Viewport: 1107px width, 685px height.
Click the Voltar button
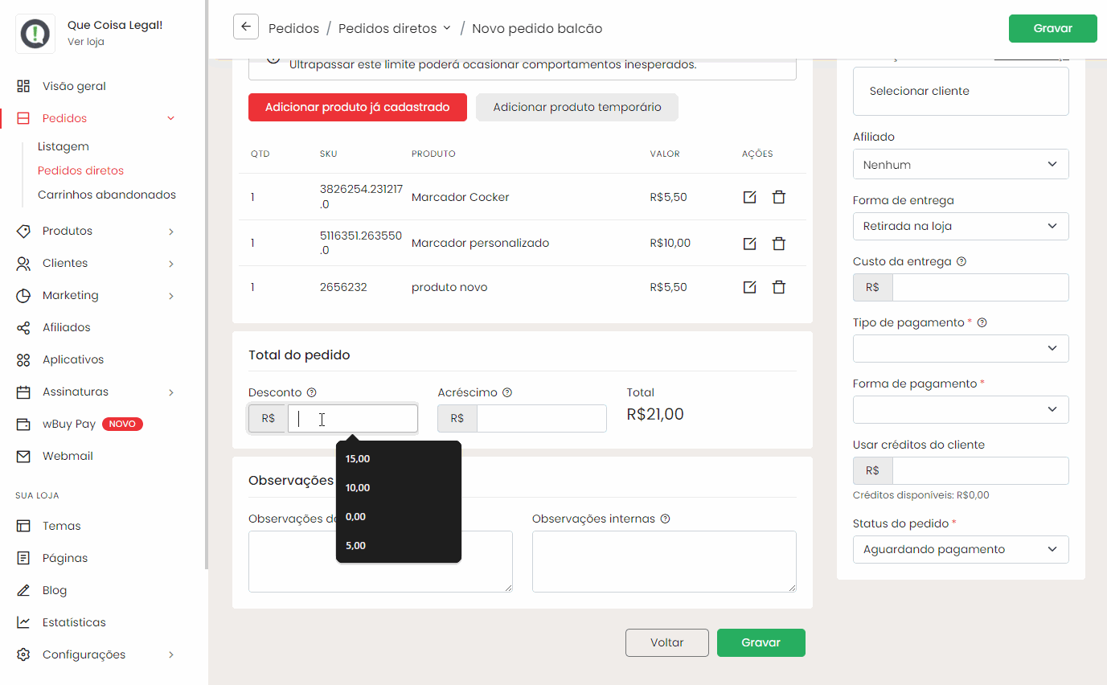coord(666,643)
